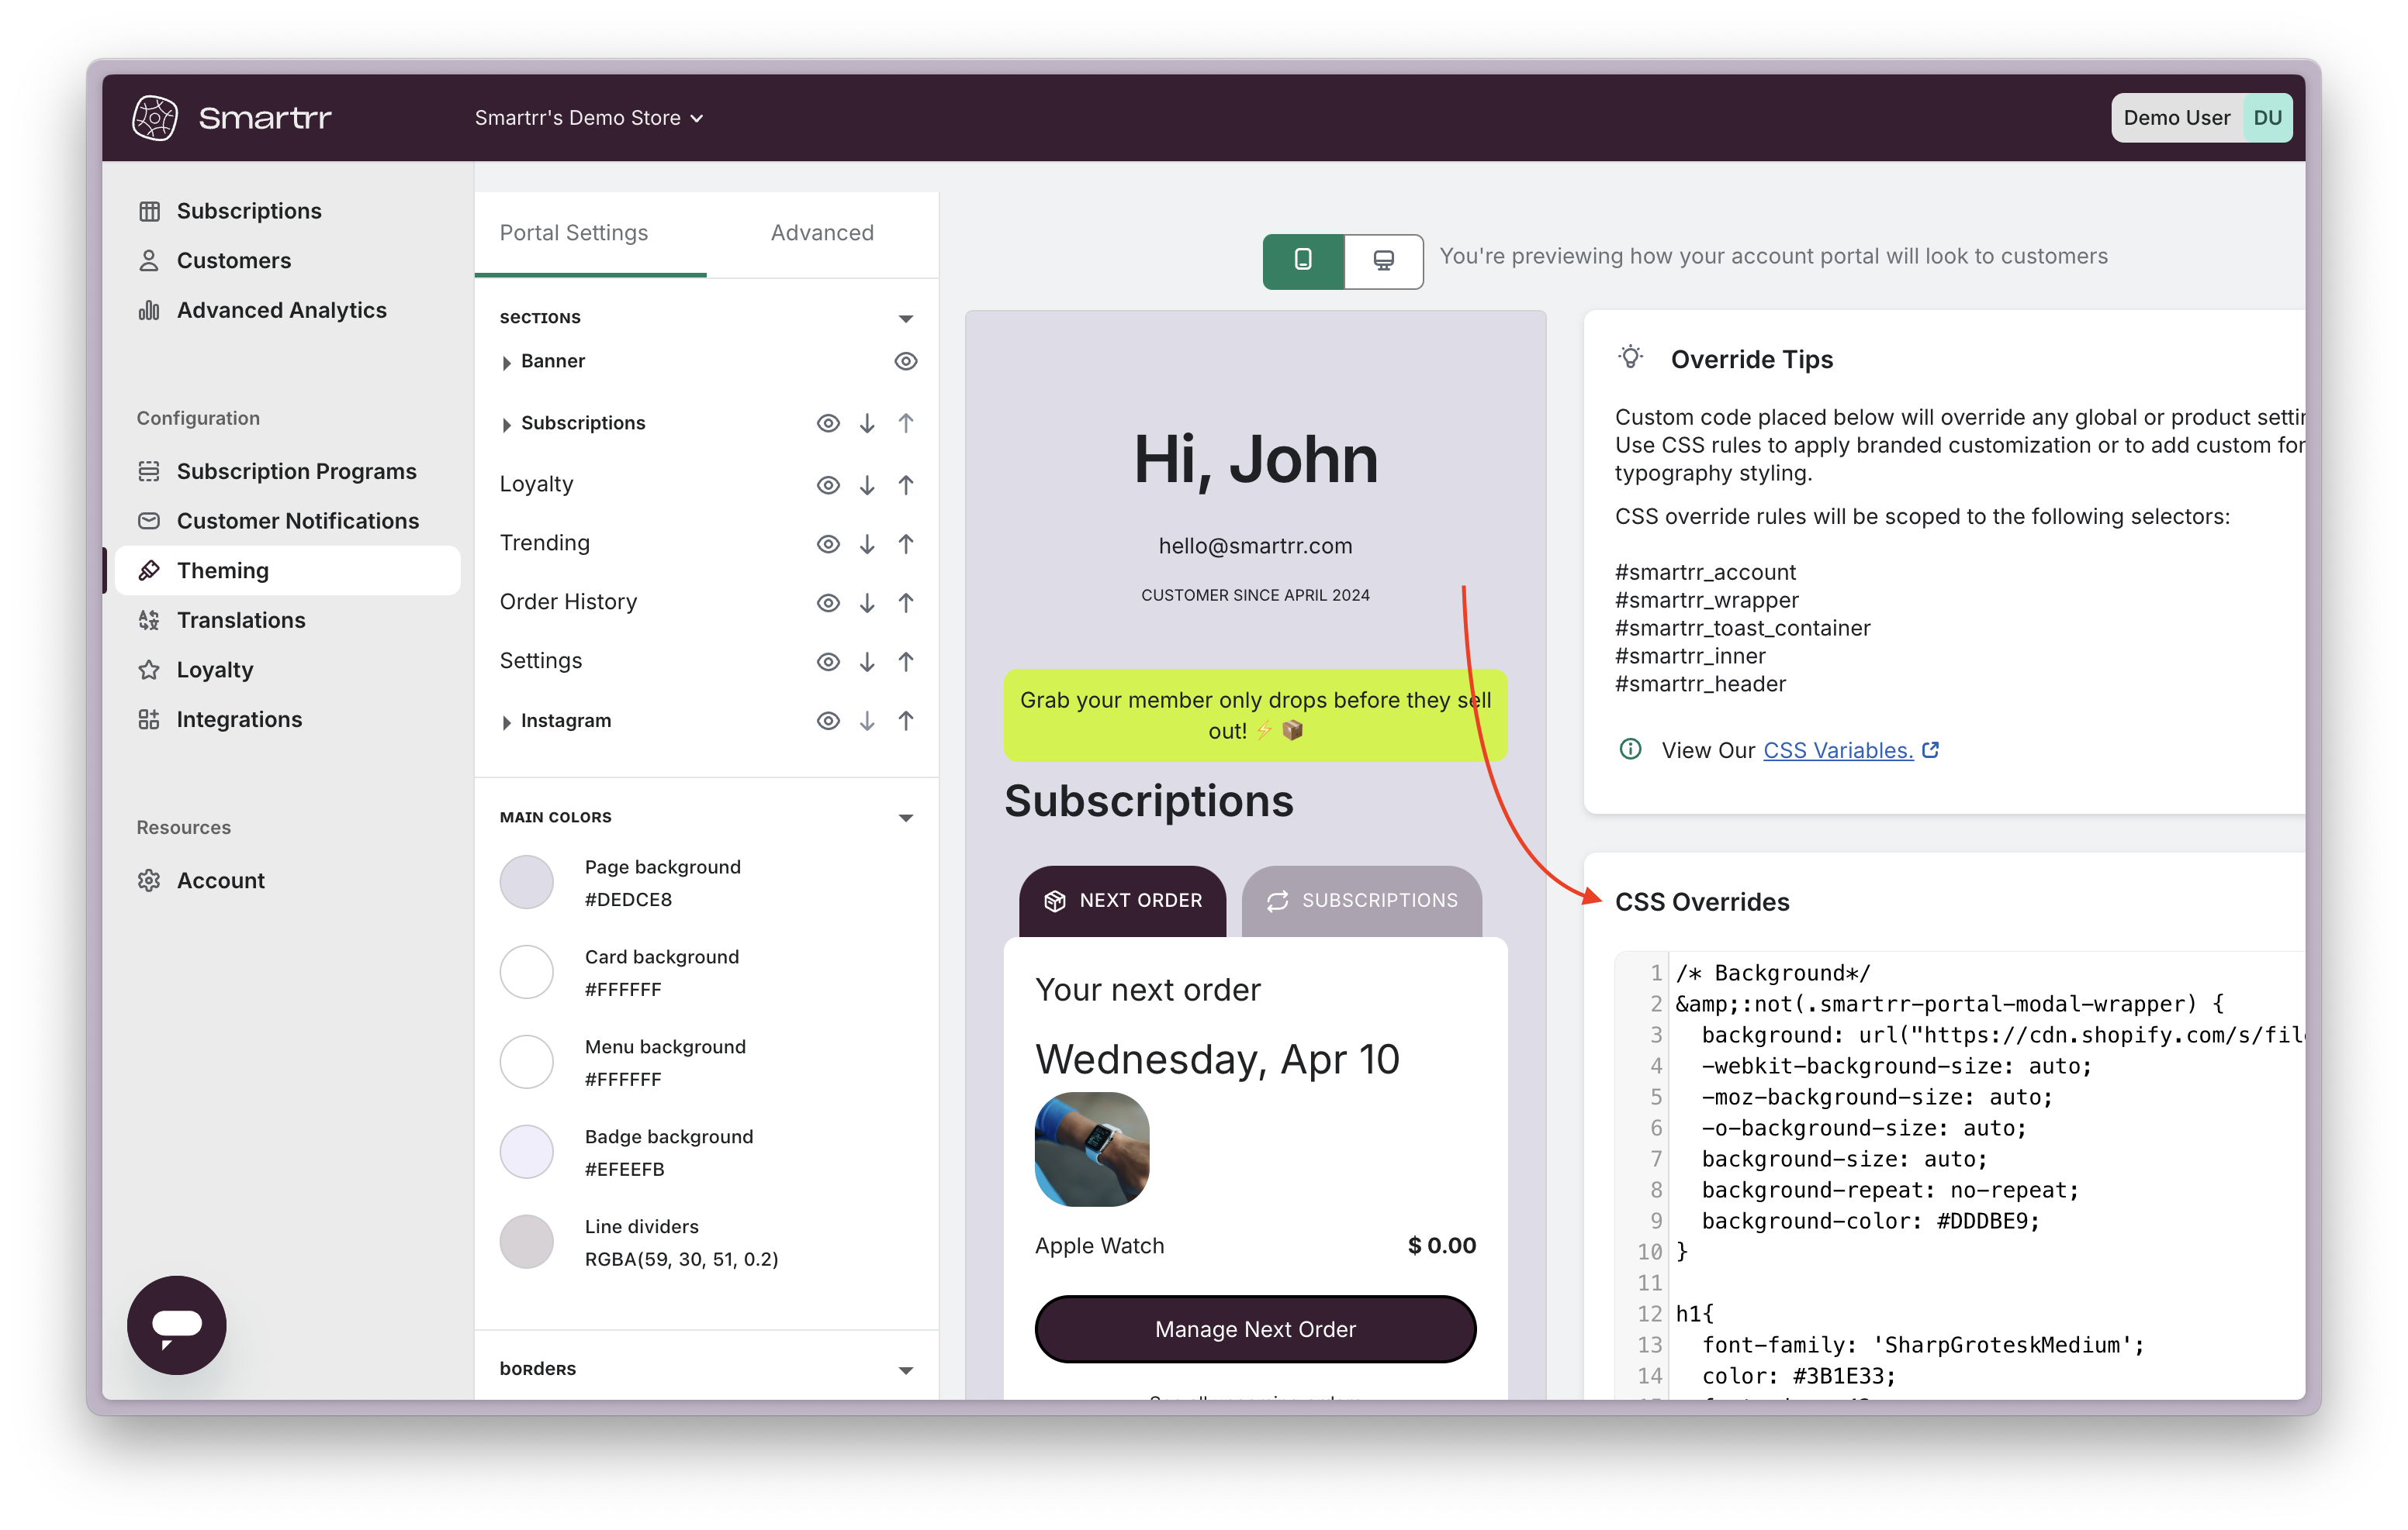Switch to mobile preview icon
The image size is (2408, 1530).
coord(1303,260)
